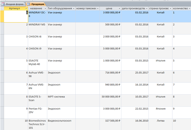
Task: Click the Pentax FG-29V name cell
Action: click(x=37, y=112)
